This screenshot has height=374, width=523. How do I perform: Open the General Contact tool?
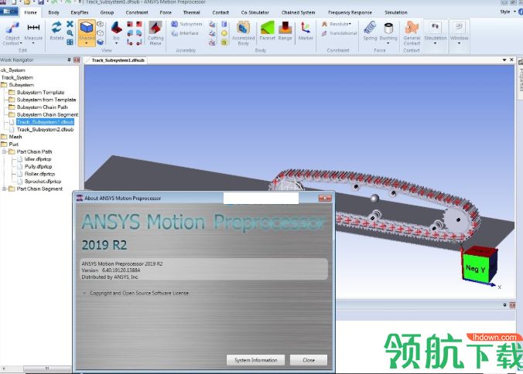(412, 33)
